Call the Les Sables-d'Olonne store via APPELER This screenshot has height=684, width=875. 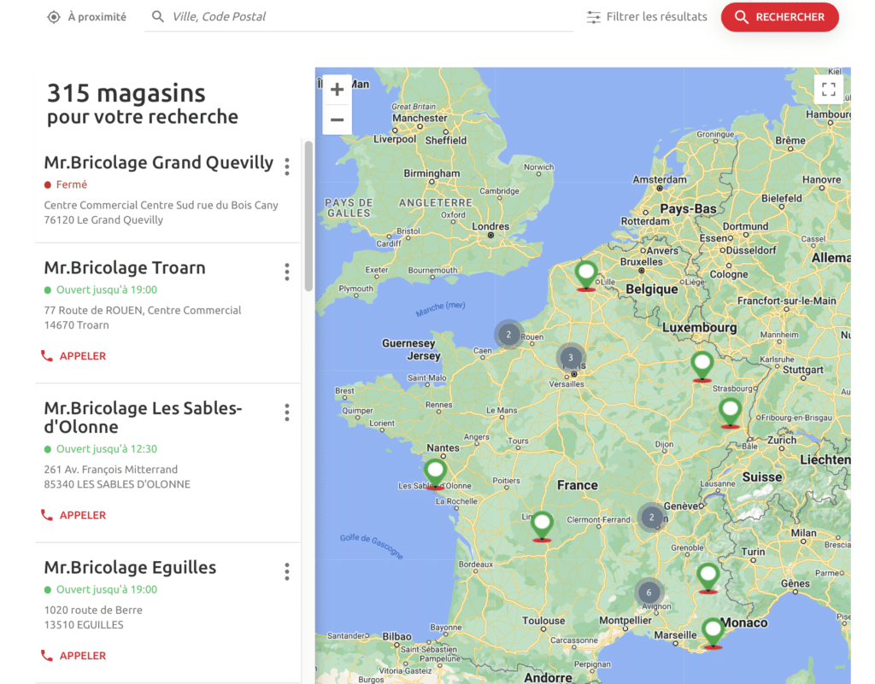[x=73, y=515]
